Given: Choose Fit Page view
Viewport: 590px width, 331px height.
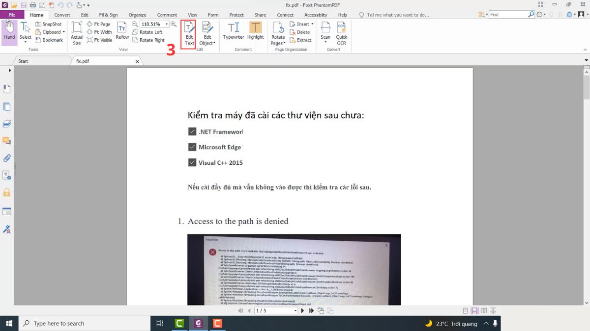Looking at the screenshot, I should tap(99, 24).
